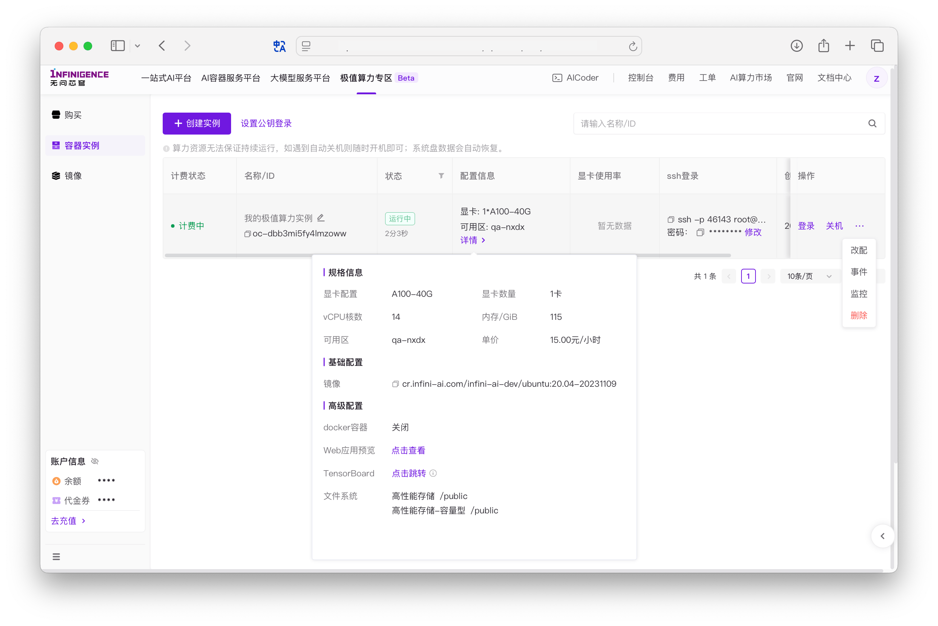This screenshot has width=938, height=626.
Task: Open the 状态 column filter icon
Action: [x=441, y=176]
